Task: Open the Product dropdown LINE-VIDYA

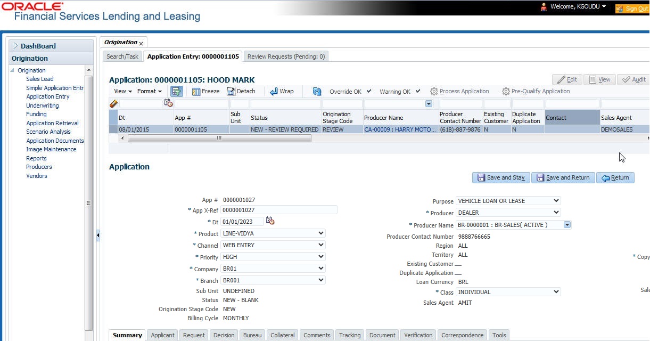Action: click(273, 233)
